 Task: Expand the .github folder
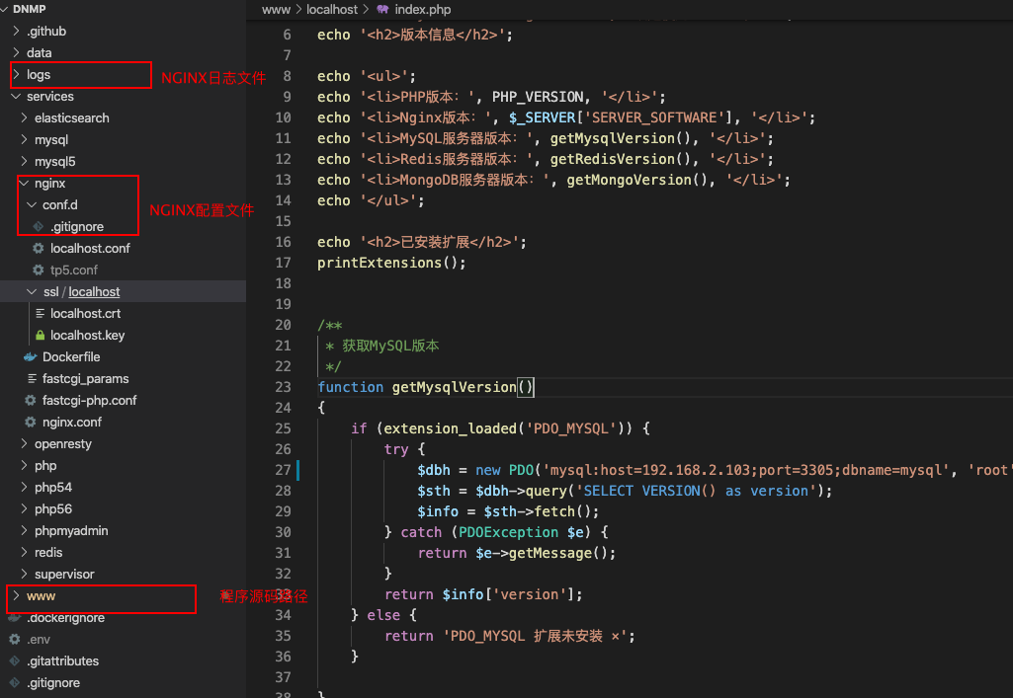[16, 31]
